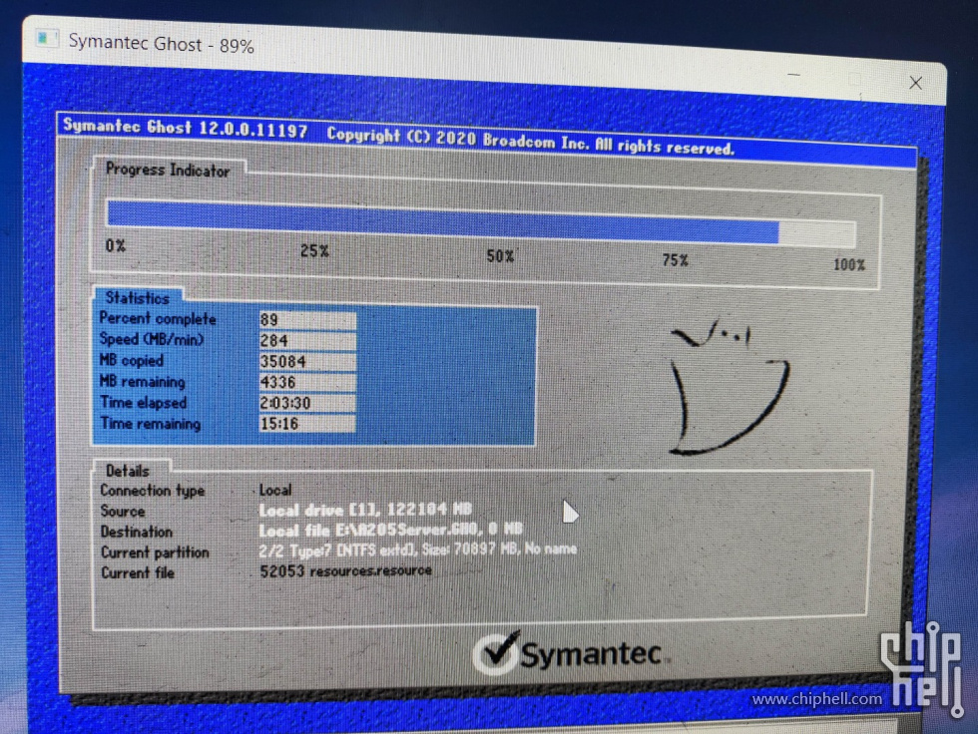Click the Source label in Details
Image resolution: width=978 pixels, height=734 pixels.
tap(123, 511)
